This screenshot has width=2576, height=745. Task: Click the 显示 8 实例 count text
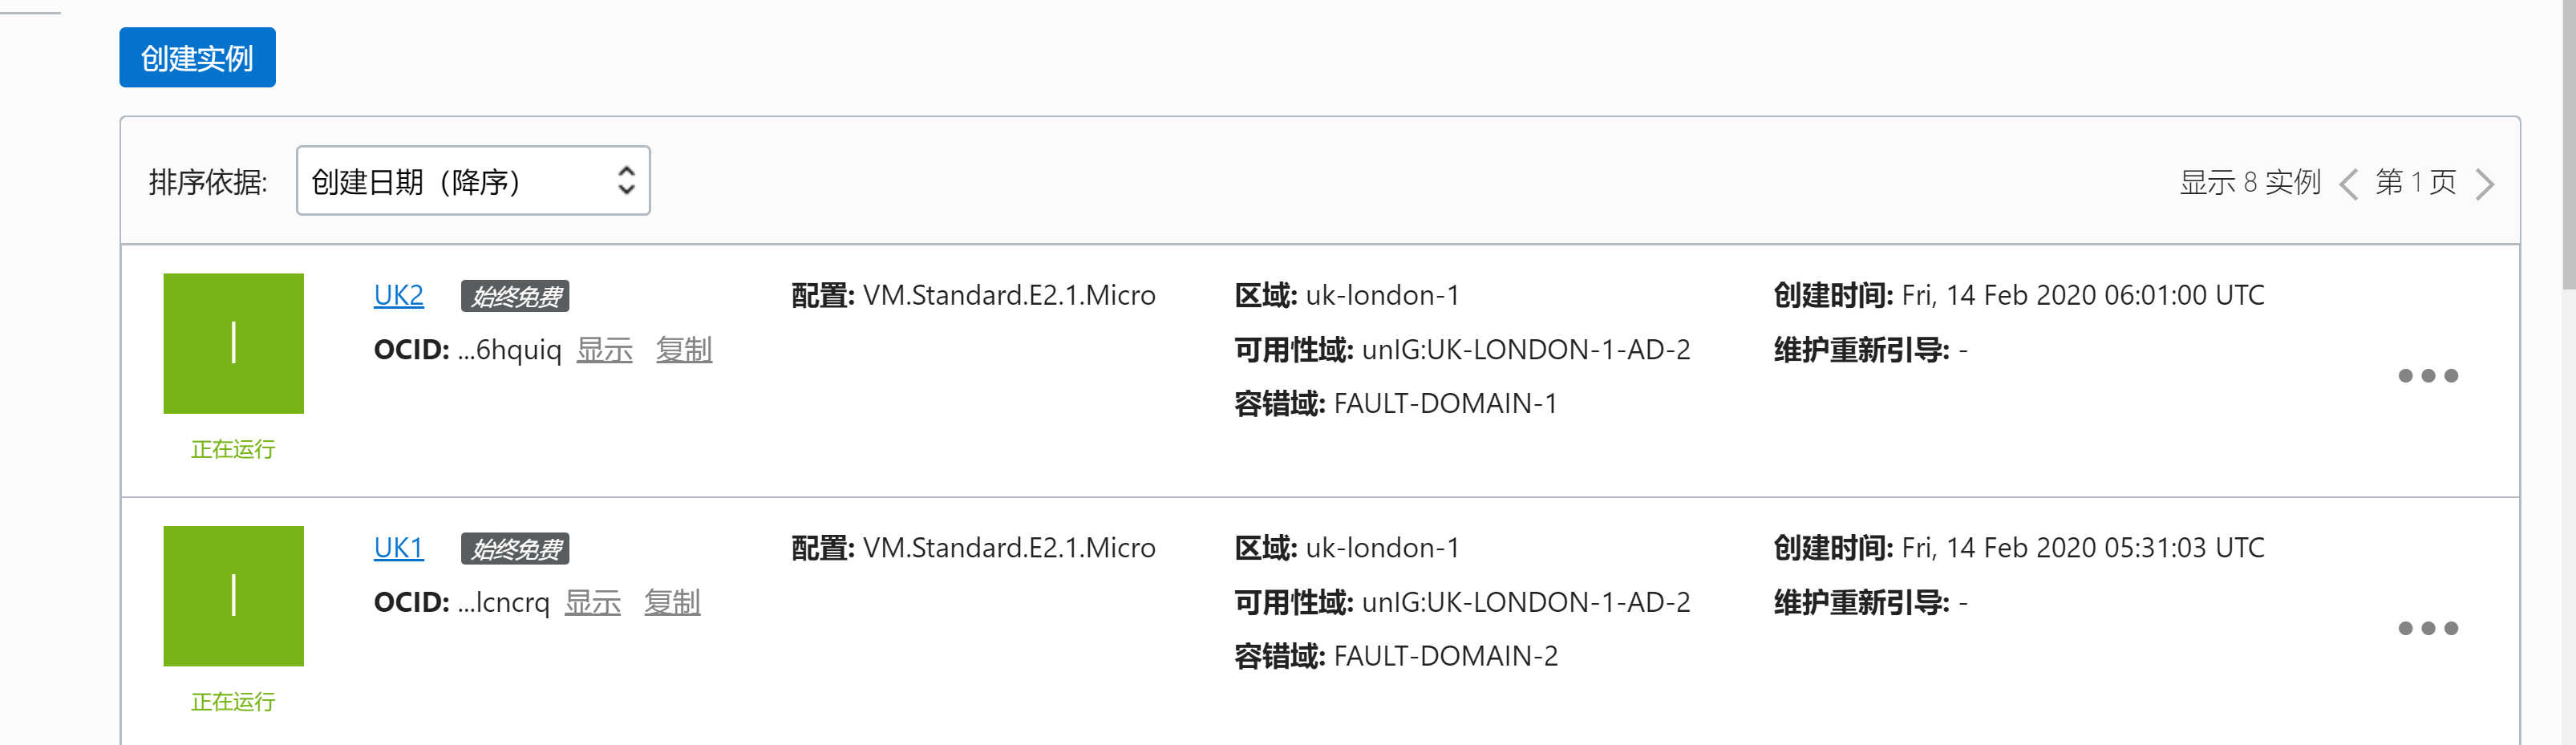click(x=2249, y=183)
